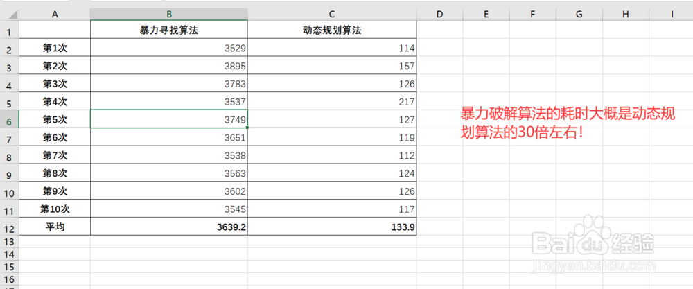Click cell with value 112
The height and width of the screenshot is (289, 693).
tap(332, 155)
